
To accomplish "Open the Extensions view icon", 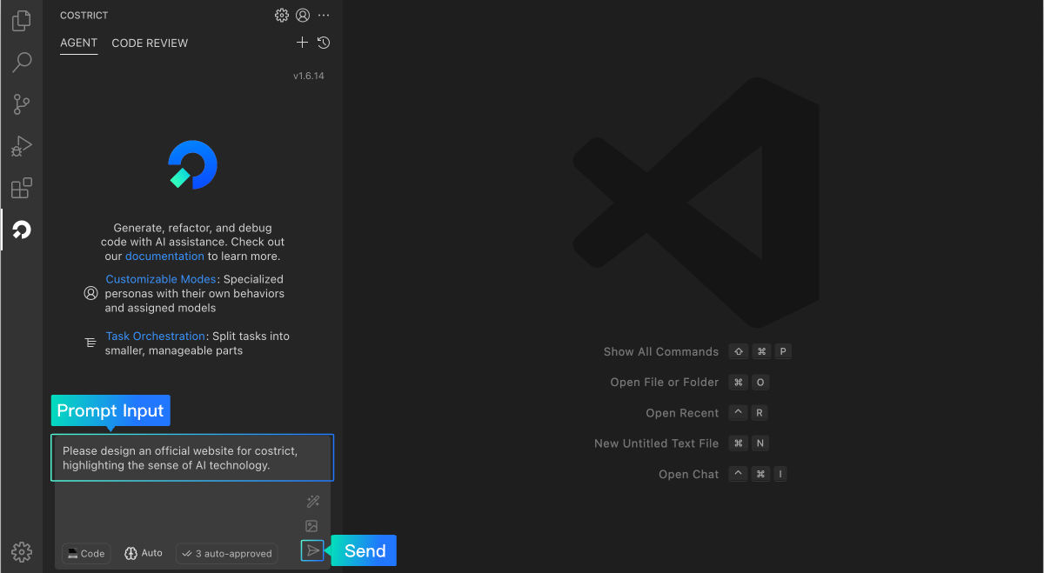I will (21, 188).
